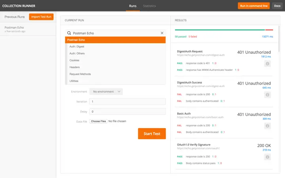Select the Auth: Digest folder
Viewport: 285px width, 178px height.
(x=116, y=47)
